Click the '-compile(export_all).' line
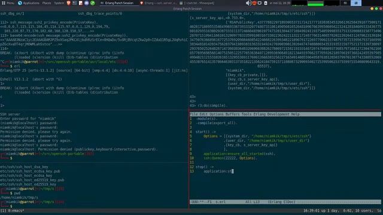Viewport: 383px width, 215px height. tap(217, 123)
